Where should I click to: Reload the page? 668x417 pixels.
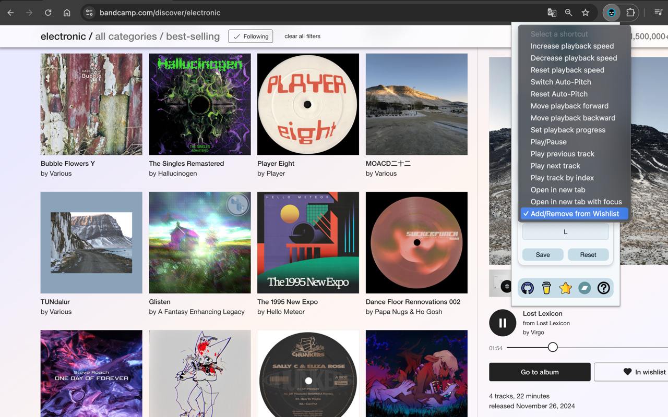pos(48,13)
